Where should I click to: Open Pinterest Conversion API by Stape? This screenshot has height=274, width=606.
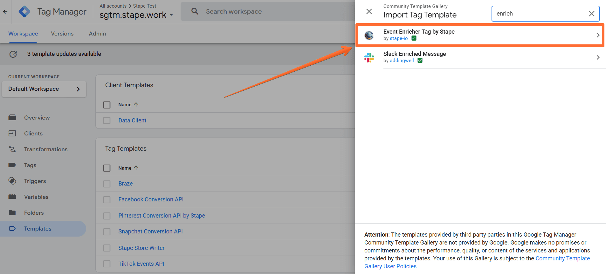162,216
